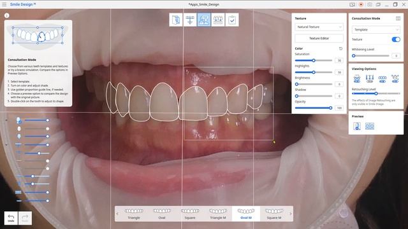Click the bottom-most layer opacity slider on left
Viewport: 408px width, 229px height.
pyautogui.click(x=36, y=201)
